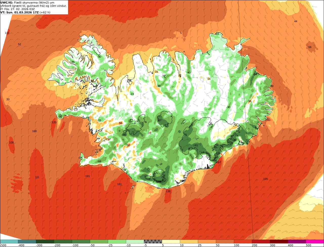The height and width of the screenshot is (247, 324).
Task: Click the map value '161'
Action: pyautogui.click(x=119, y=184)
